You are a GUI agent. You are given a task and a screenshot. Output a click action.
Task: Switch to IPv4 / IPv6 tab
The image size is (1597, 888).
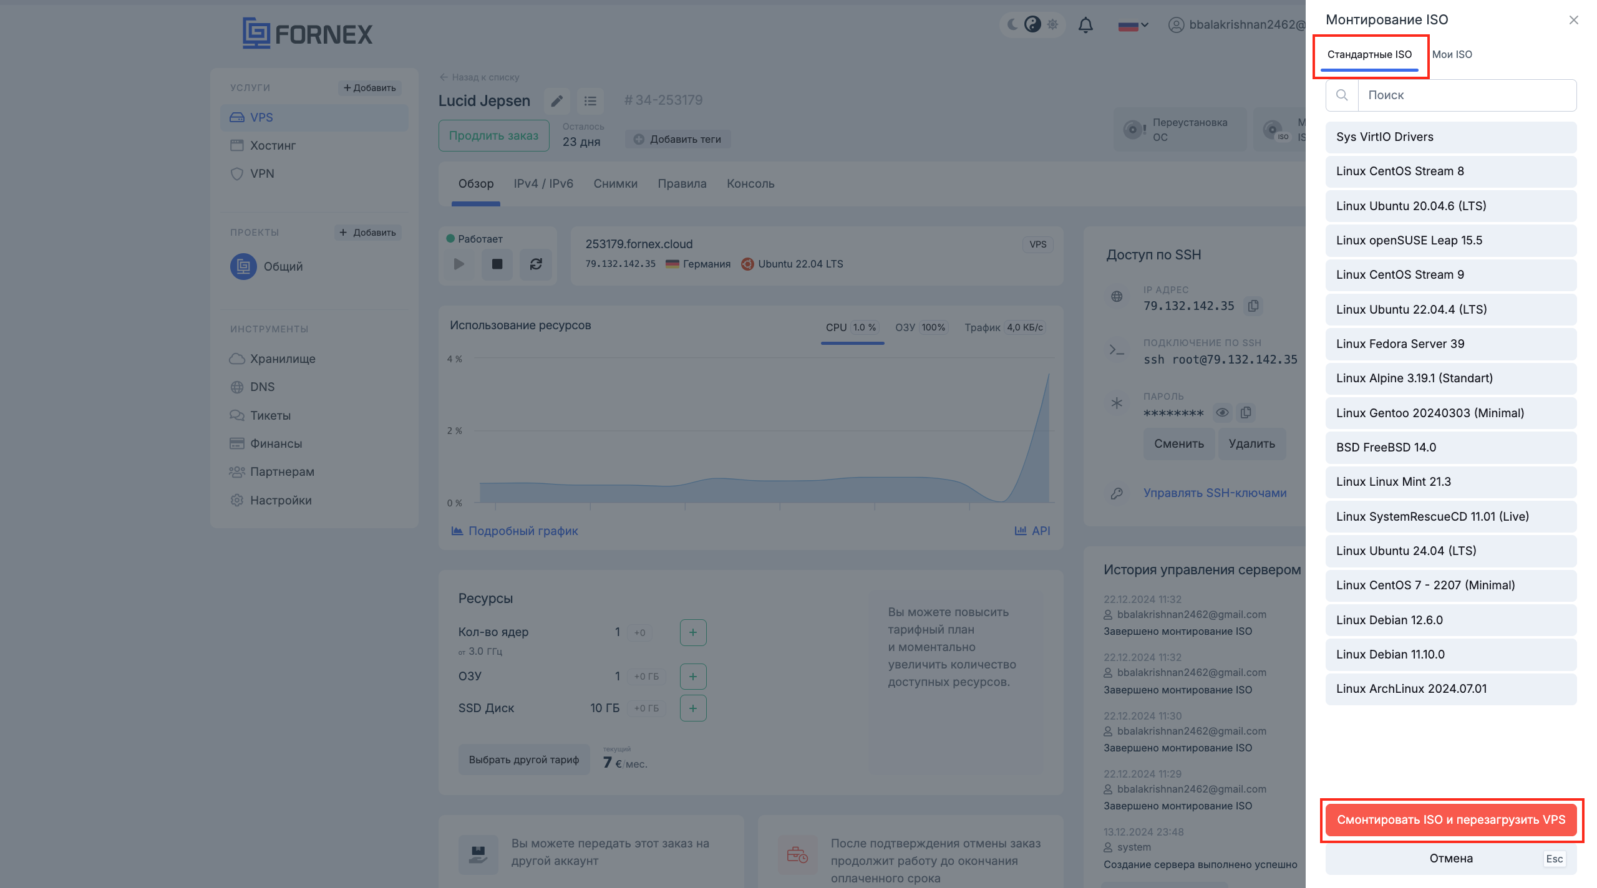point(543,183)
